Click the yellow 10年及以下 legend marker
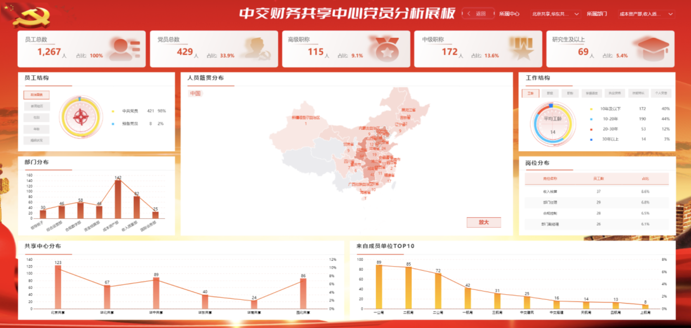The width and height of the screenshot is (691, 328). pyautogui.click(x=591, y=109)
